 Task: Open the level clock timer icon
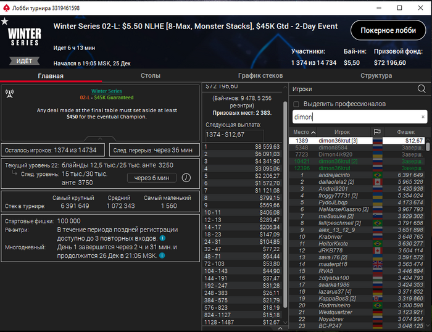coord(186,178)
